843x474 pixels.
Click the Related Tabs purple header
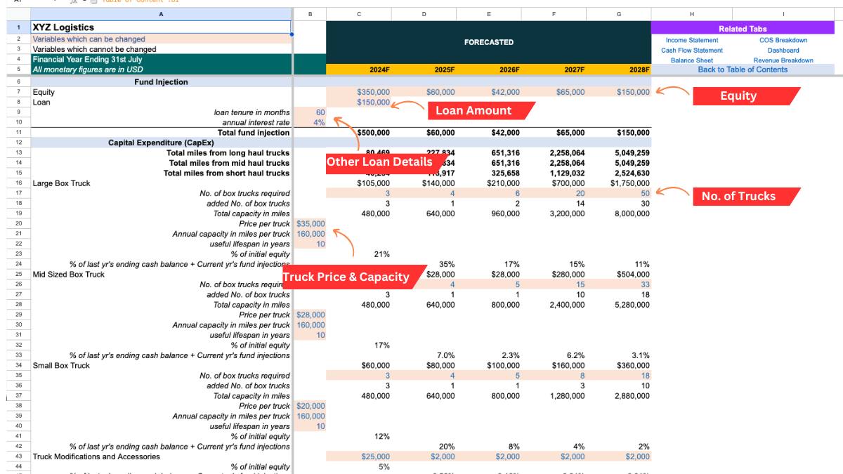point(743,29)
